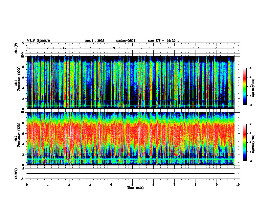The height and width of the screenshot is (207, 268).
Task: Click the time axis tick label "7"
Action: click(175, 185)
